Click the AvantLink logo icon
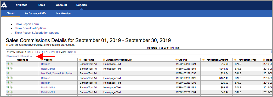The width and height of the screenshot is (273, 97). pyautogui.click(x=4, y=5)
